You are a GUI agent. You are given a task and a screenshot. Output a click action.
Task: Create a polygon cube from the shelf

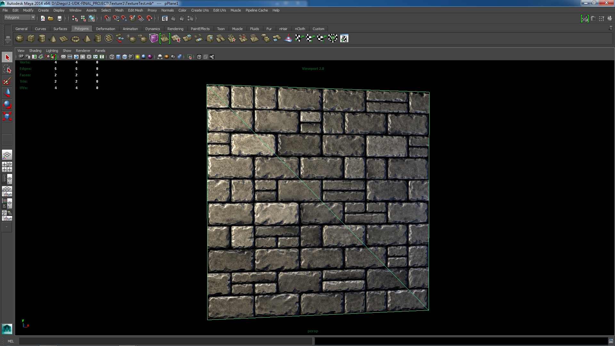coord(31,39)
